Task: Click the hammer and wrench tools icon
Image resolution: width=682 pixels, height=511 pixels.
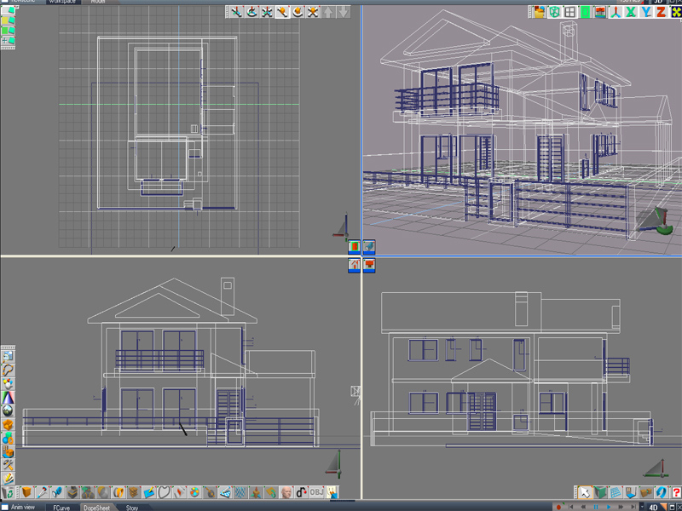Action: point(9,464)
